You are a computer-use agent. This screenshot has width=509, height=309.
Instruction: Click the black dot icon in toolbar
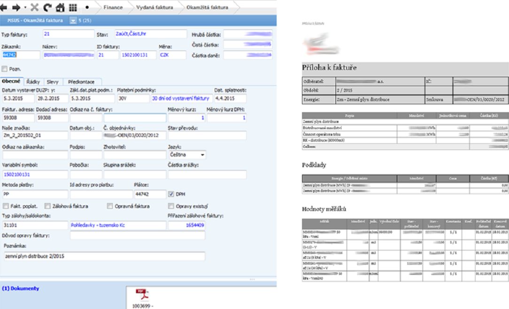coord(87,7)
